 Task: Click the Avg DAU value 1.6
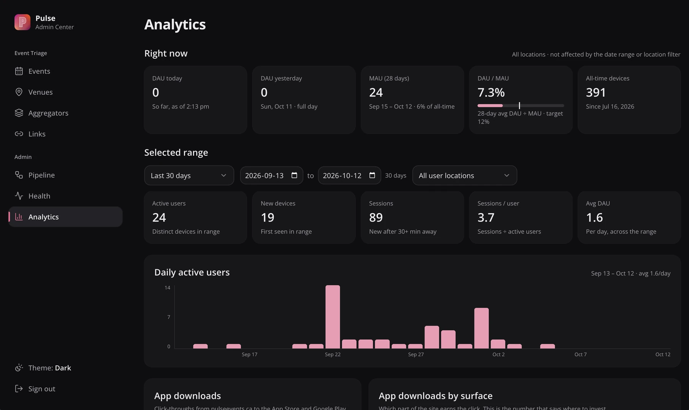594,217
